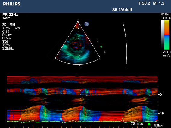Select the 2D / MM settings label
The height and width of the screenshot is (128, 171).
tap(9, 25)
